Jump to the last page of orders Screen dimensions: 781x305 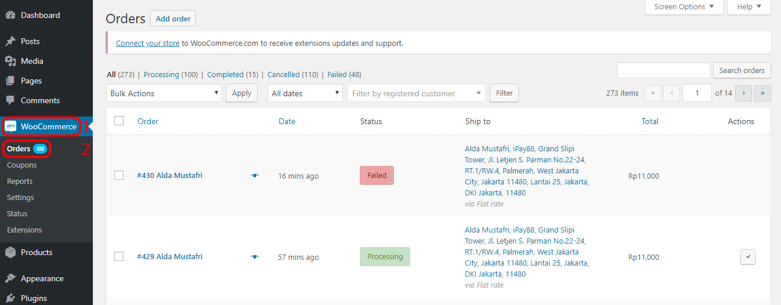(763, 93)
